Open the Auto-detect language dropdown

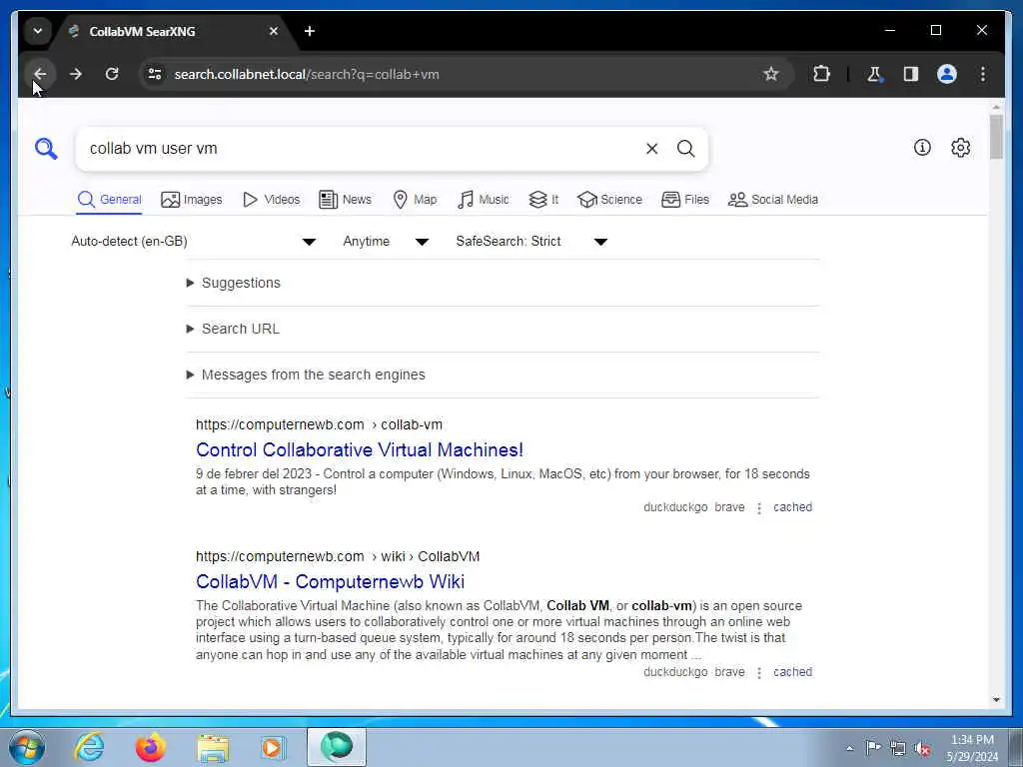click(x=193, y=242)
